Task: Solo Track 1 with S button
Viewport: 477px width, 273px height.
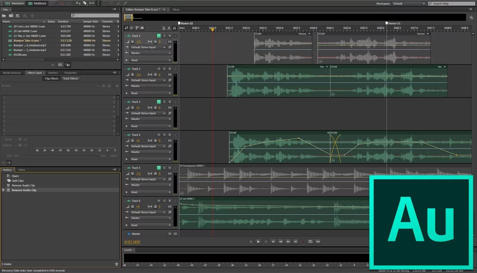Action: (x=164, y=36)
